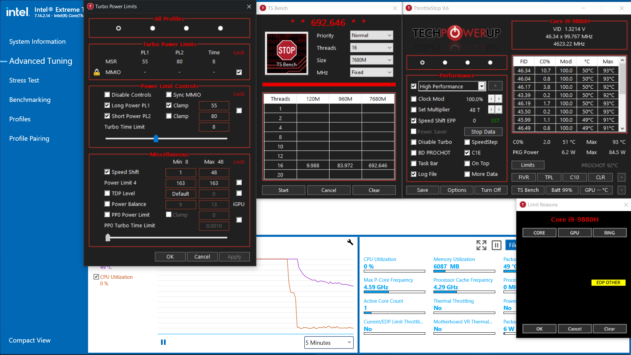Click the Long Power PL1 value field
631x355 pixels.
(214, 106)
